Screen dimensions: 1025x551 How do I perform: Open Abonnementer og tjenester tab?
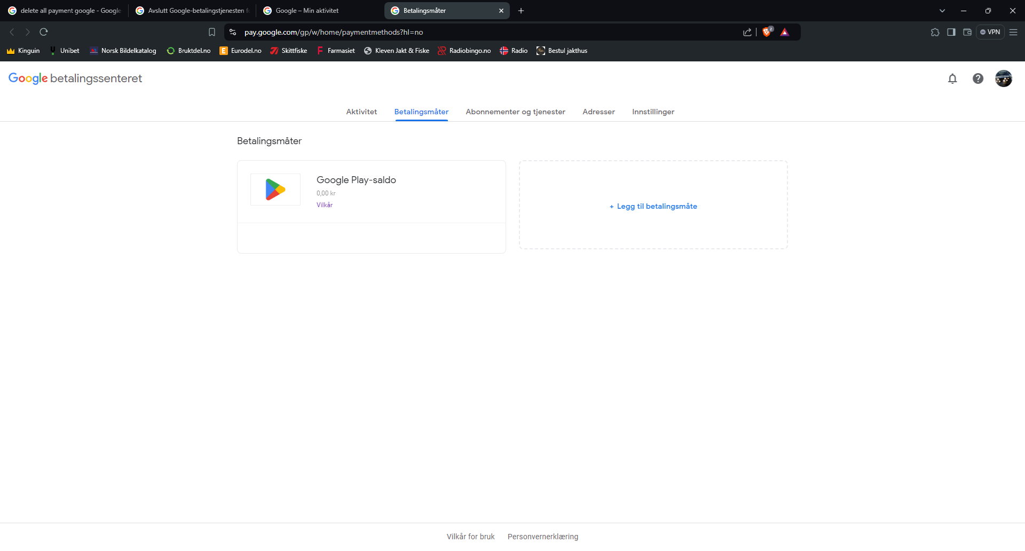tap(515, 112)
